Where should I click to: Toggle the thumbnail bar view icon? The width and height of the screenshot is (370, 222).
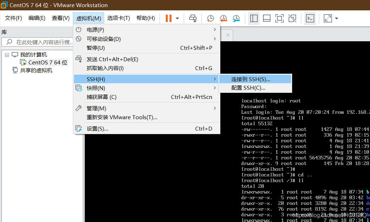pyautogui.click(x=267, y=18)
